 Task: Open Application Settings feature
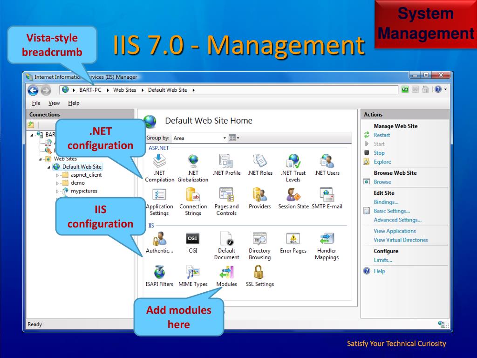(159, 201)
